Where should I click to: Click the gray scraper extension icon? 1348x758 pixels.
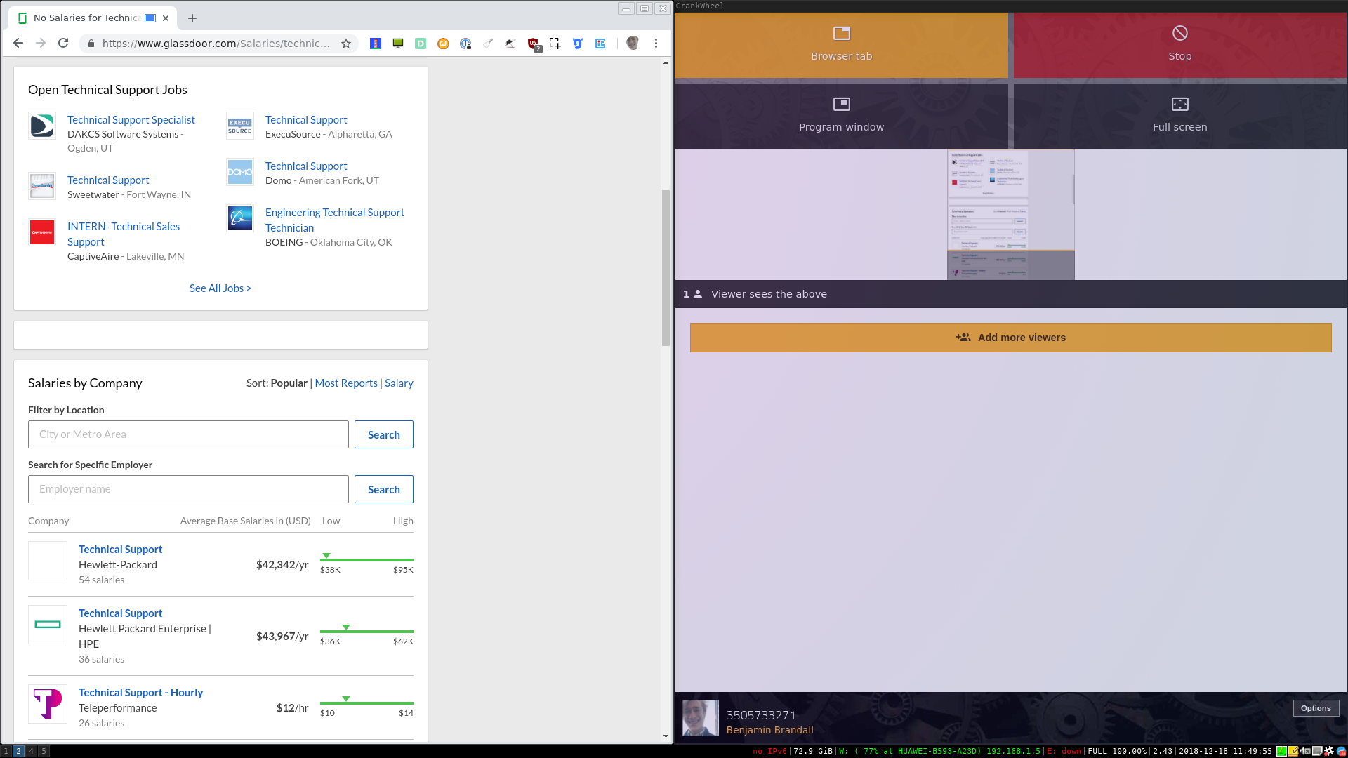tap(488, 44)
